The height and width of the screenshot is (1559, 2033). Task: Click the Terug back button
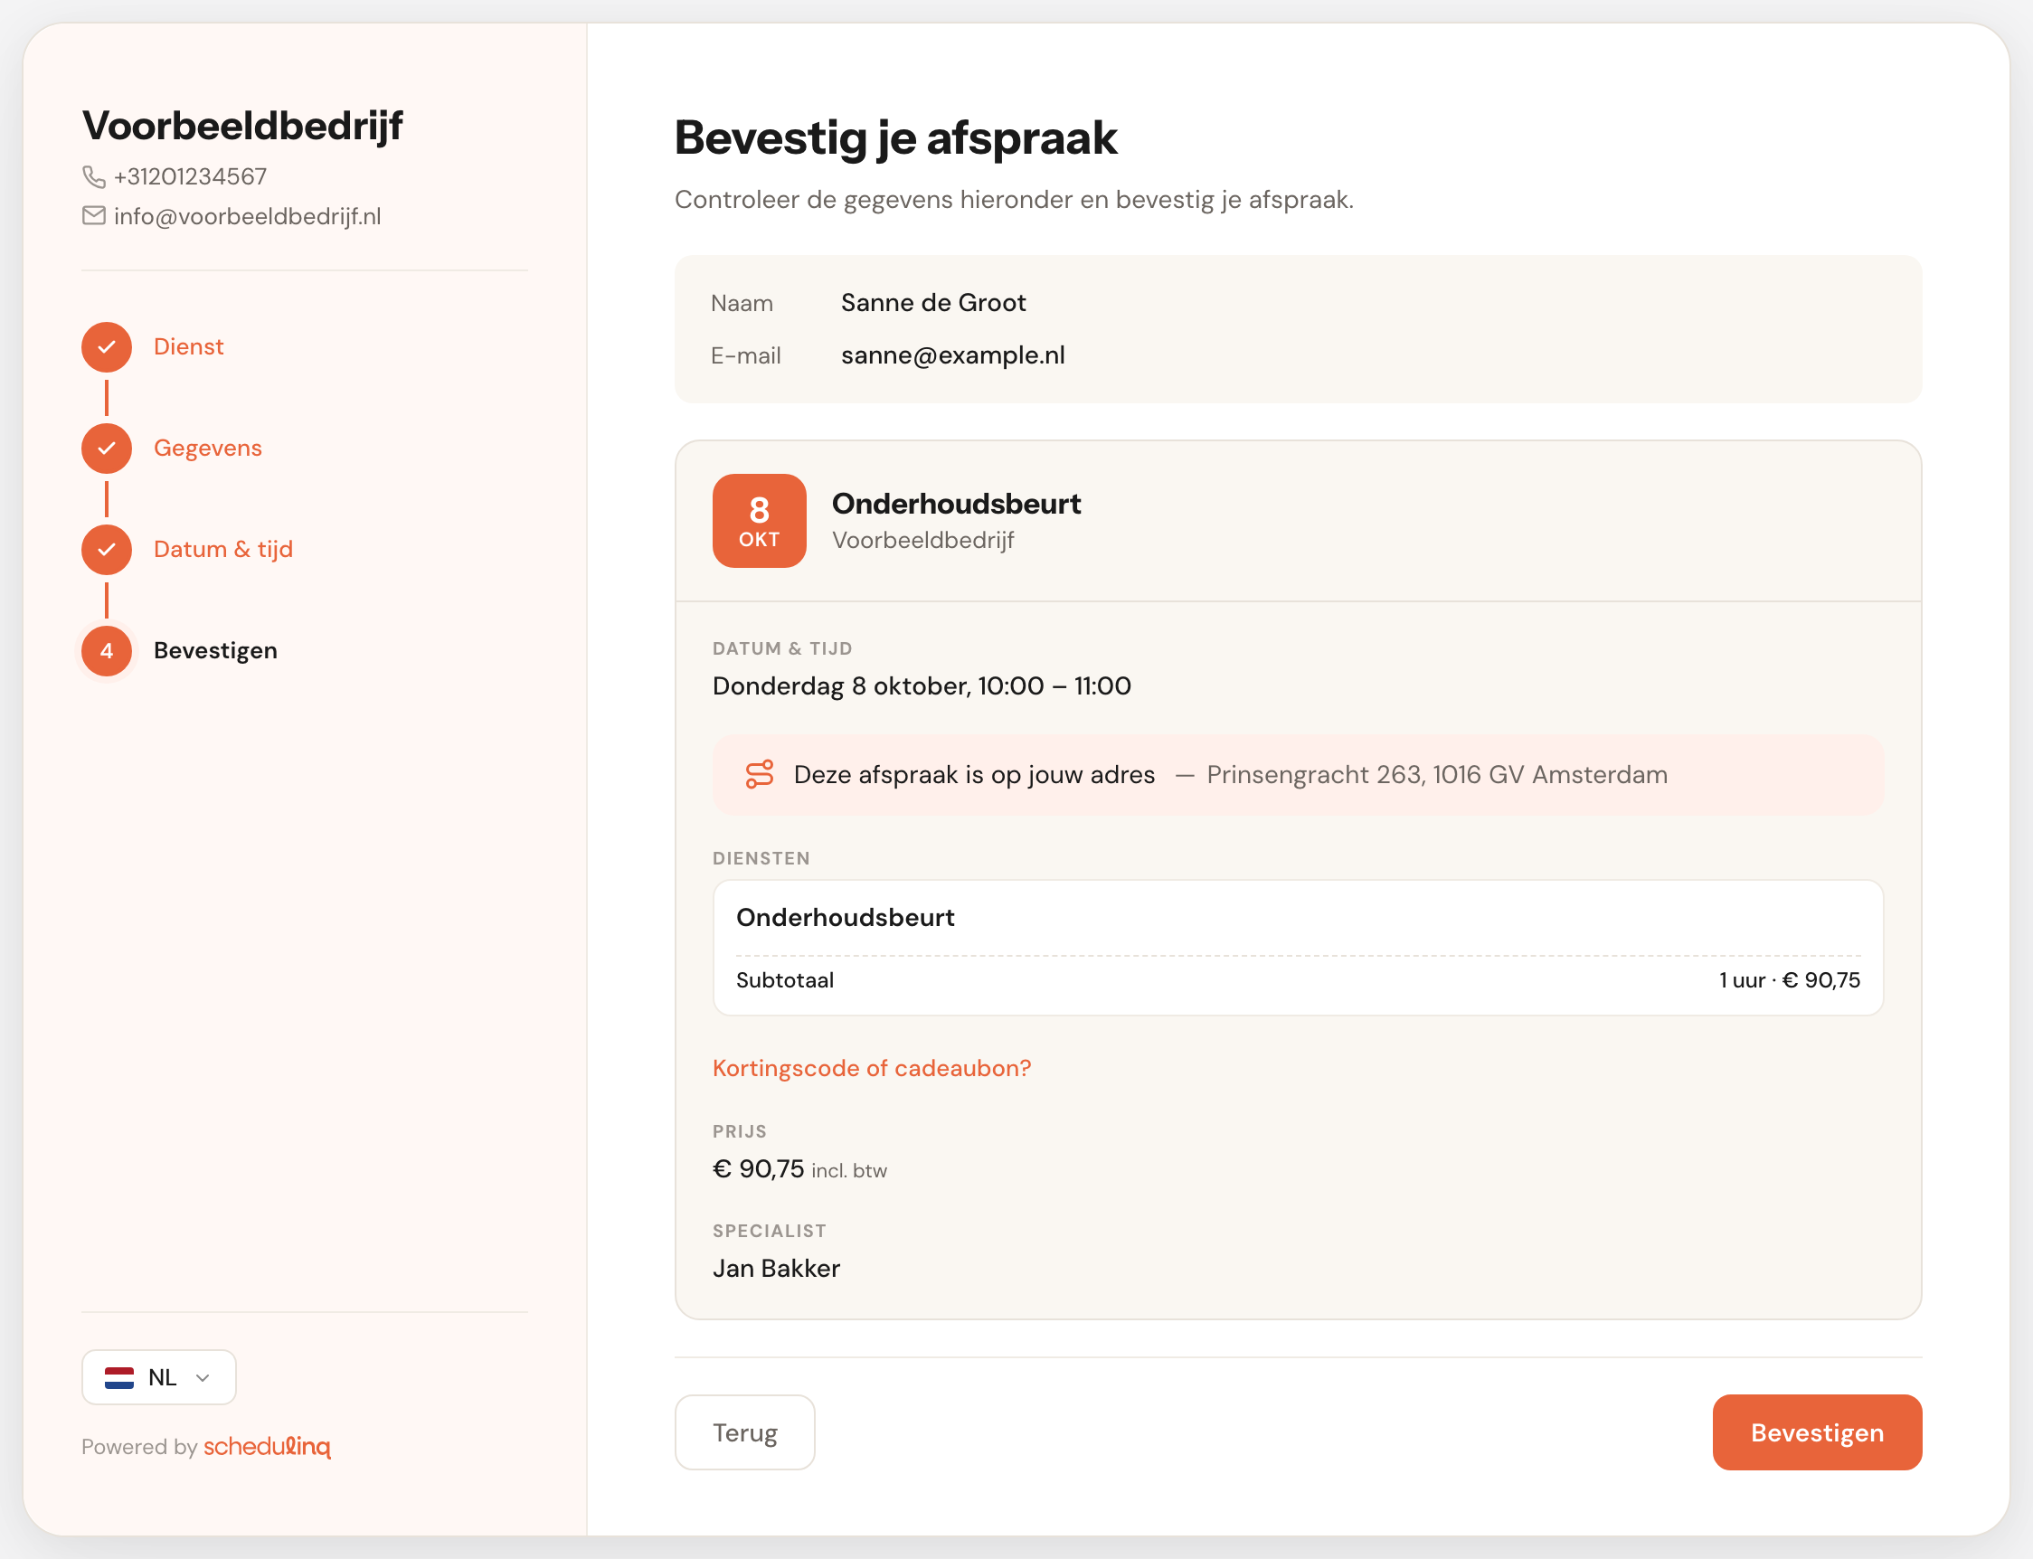pyautogui.click(x=745, y=1431)
